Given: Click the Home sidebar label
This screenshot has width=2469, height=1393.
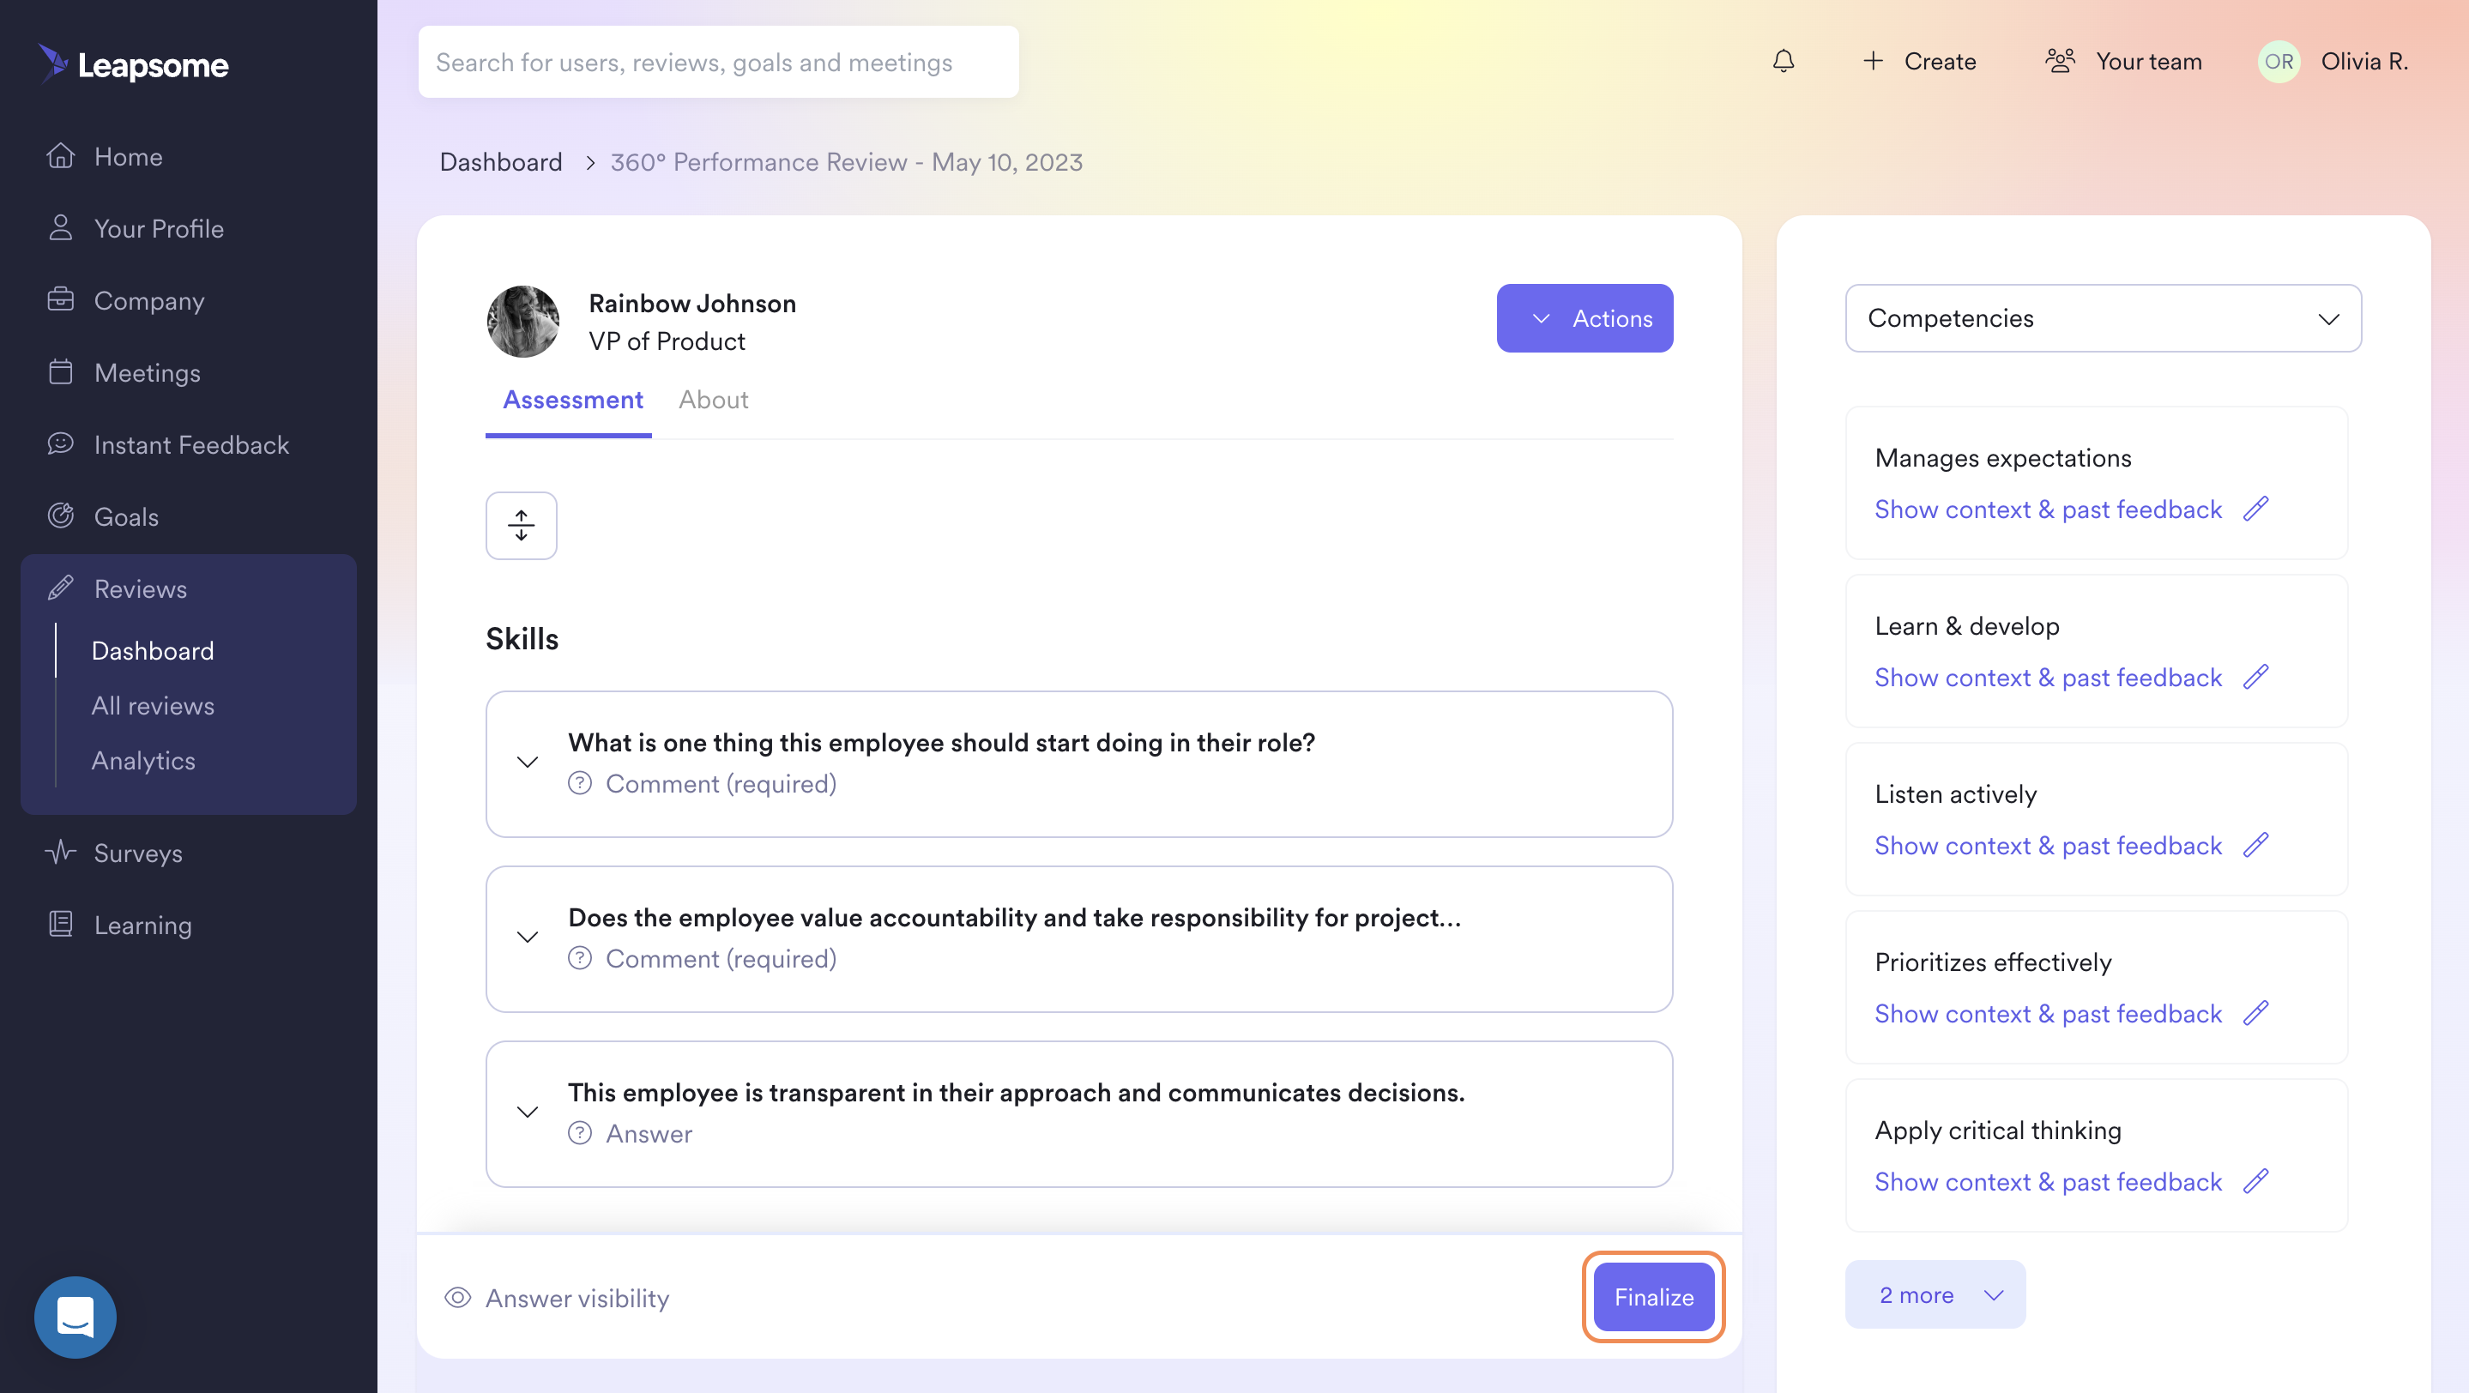Looking at the screenshot, I should click(x=129, y=156).
